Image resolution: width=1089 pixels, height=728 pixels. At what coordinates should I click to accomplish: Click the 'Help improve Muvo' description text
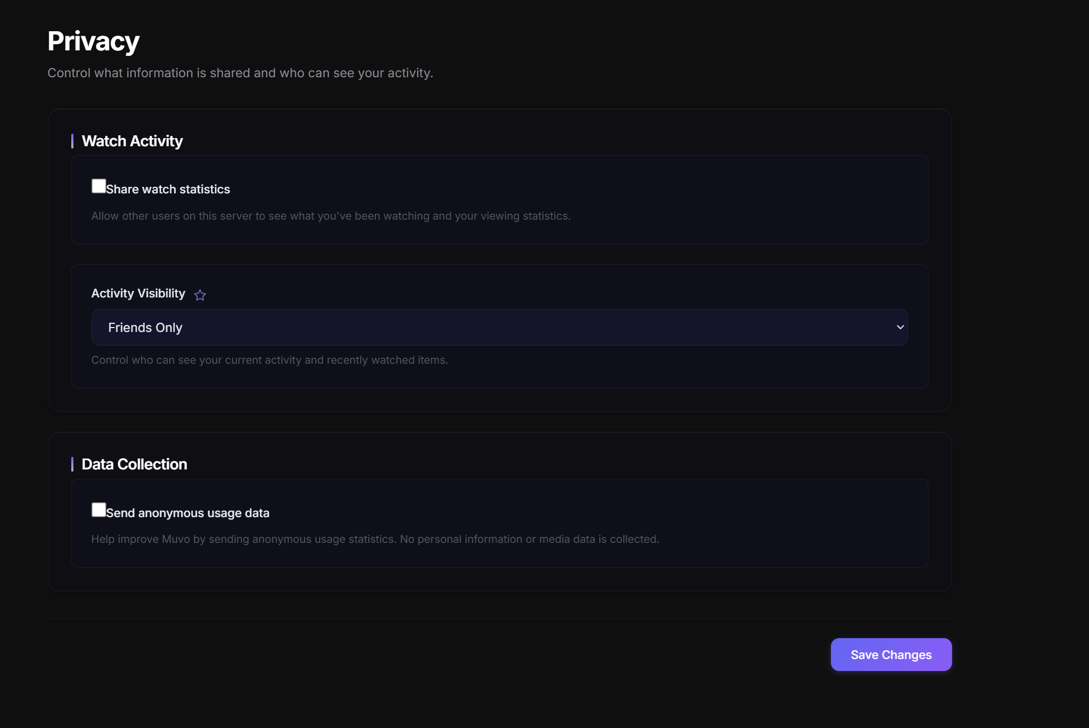click(x=375, y=540)
